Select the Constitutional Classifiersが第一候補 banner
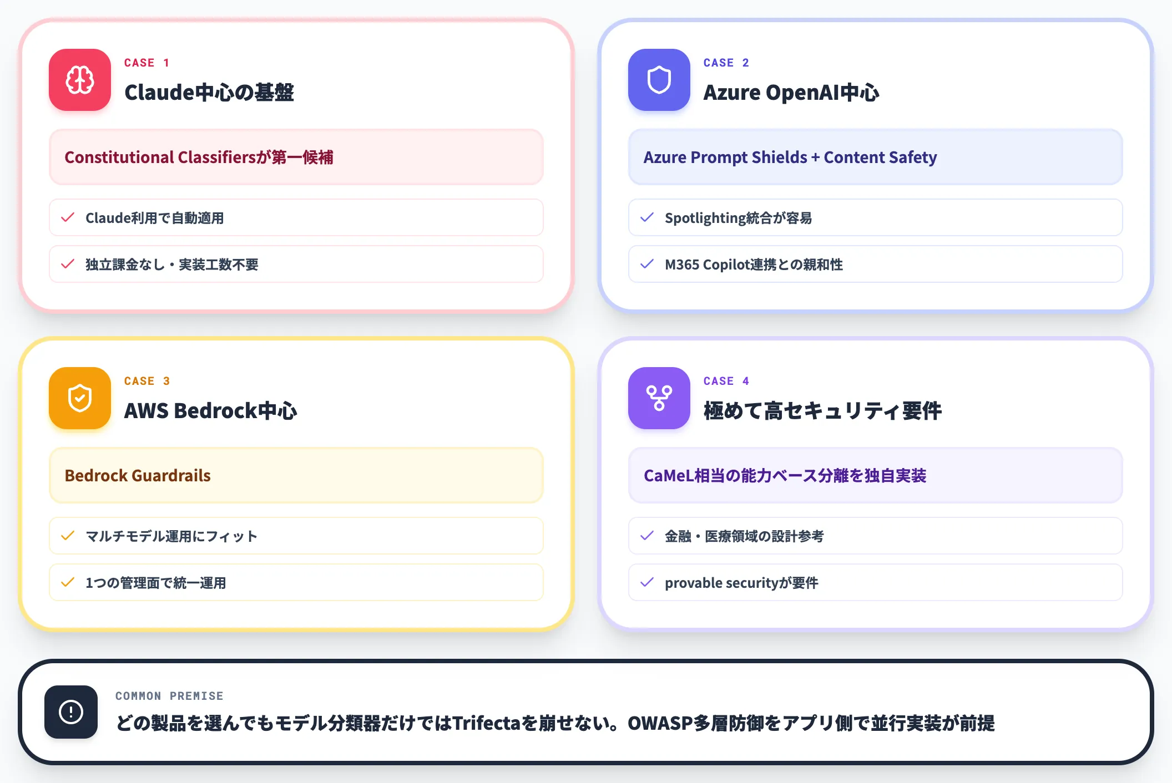 [296, 157]
